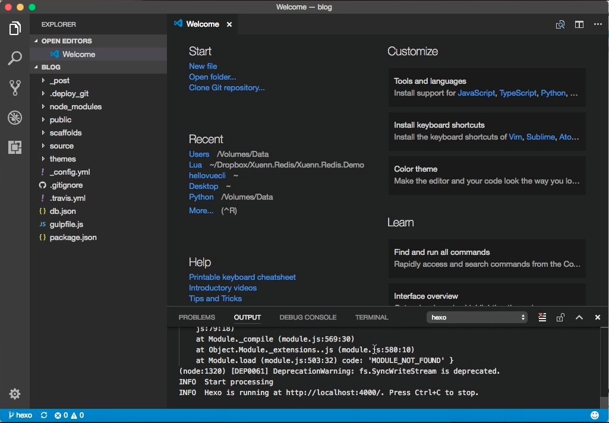The height and width of the screenshot is (423, 609).
Task: Click the JavaScript language link
Action: point(476,93)
